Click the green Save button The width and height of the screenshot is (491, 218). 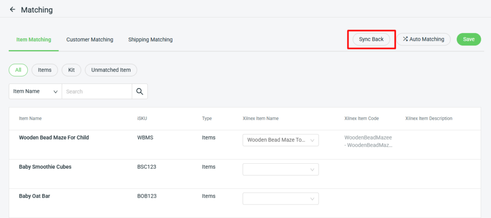(x=468, y=39)
